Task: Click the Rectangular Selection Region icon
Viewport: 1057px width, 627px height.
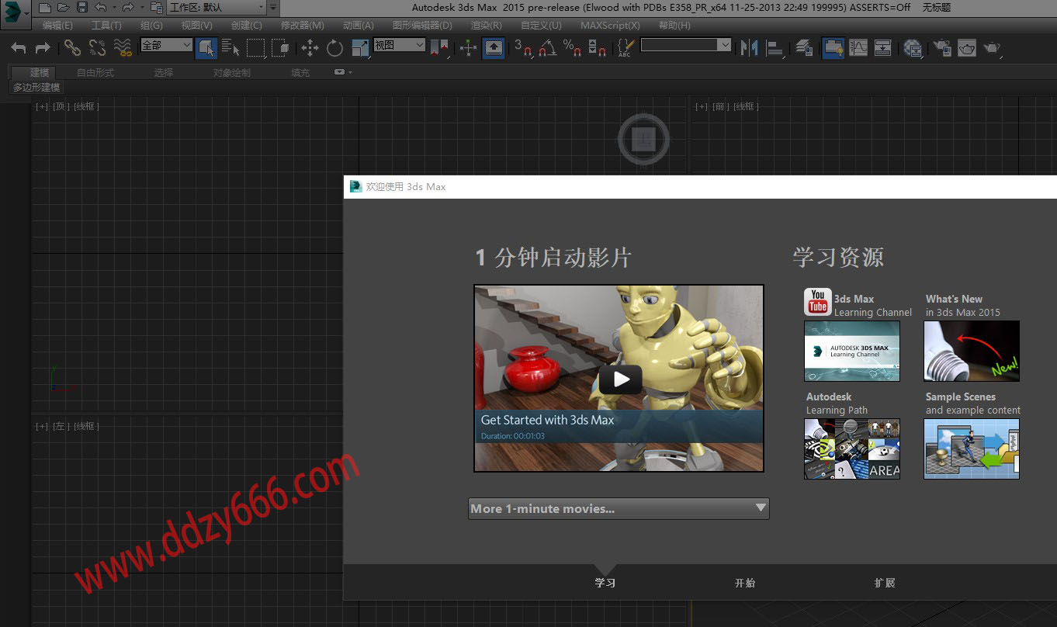Action: click(x=256, y=48)
